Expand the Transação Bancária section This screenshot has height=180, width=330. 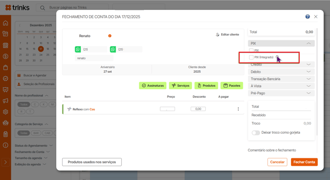pyautogui.click(x=281, y=79)
